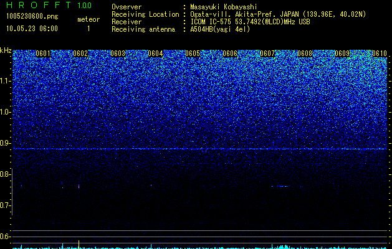This screenshot has width=392, height=249.
Task: Select observer name Masayuki Kobayashi
Action: 224,7
